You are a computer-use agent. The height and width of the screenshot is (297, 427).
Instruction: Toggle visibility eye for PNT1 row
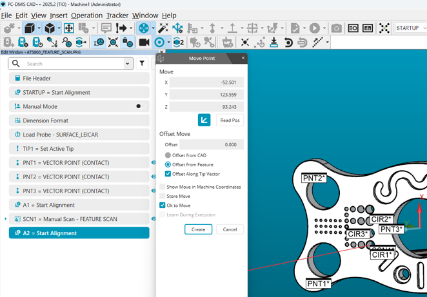tap(154, 162)
